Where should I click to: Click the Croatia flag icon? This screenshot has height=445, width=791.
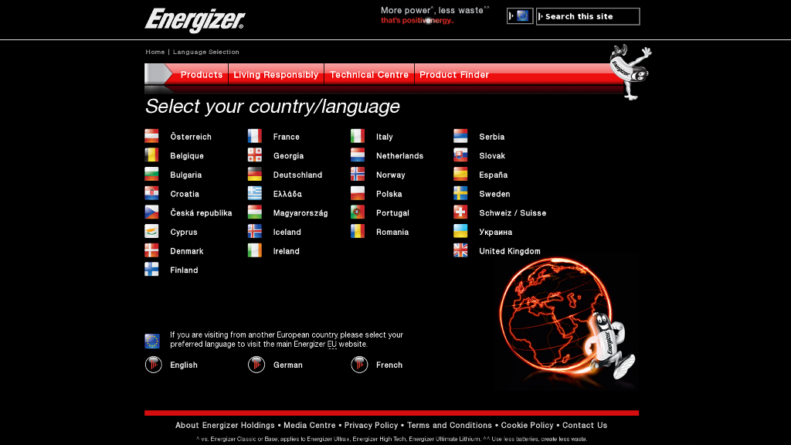point(151,194)
